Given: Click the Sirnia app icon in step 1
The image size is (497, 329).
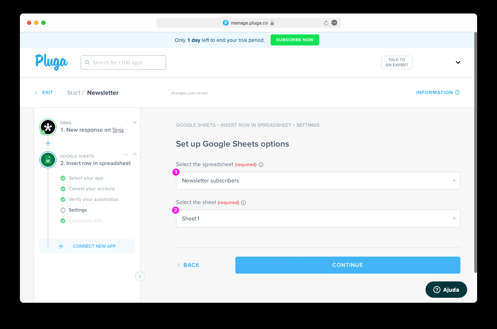Looking at the screenshot, I should click(48, 127).
